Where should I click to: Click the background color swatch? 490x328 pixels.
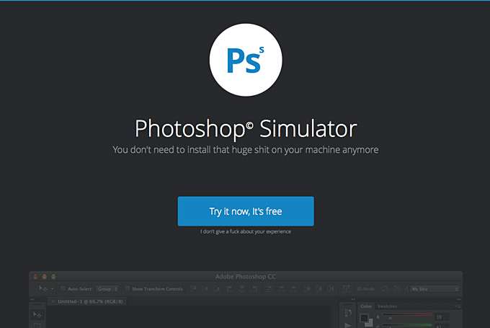coord(370,323)
